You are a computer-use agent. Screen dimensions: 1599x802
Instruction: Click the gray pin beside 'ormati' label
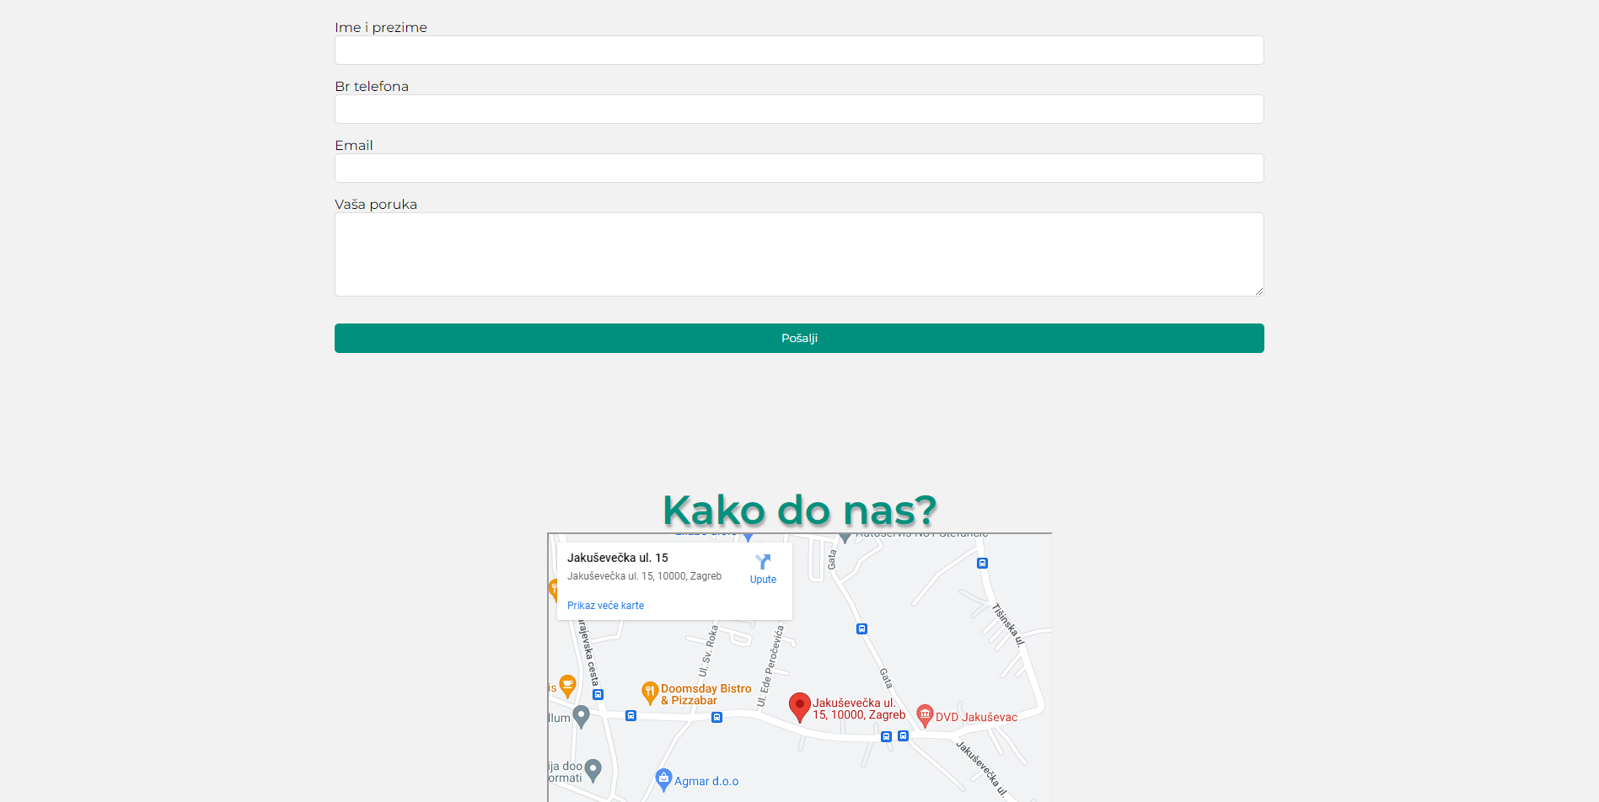pyautogui.click(x=593, y=769)
